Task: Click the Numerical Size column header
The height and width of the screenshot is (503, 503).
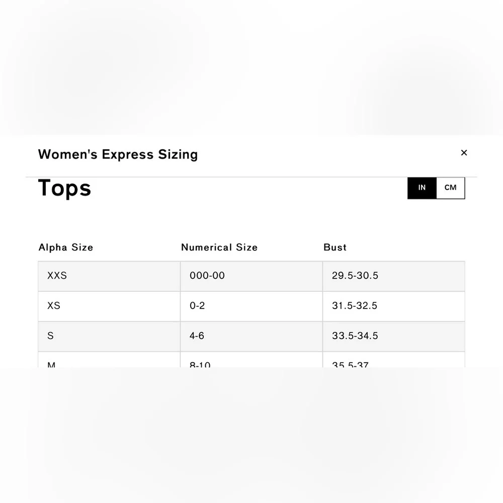Action: click(219, 247)
